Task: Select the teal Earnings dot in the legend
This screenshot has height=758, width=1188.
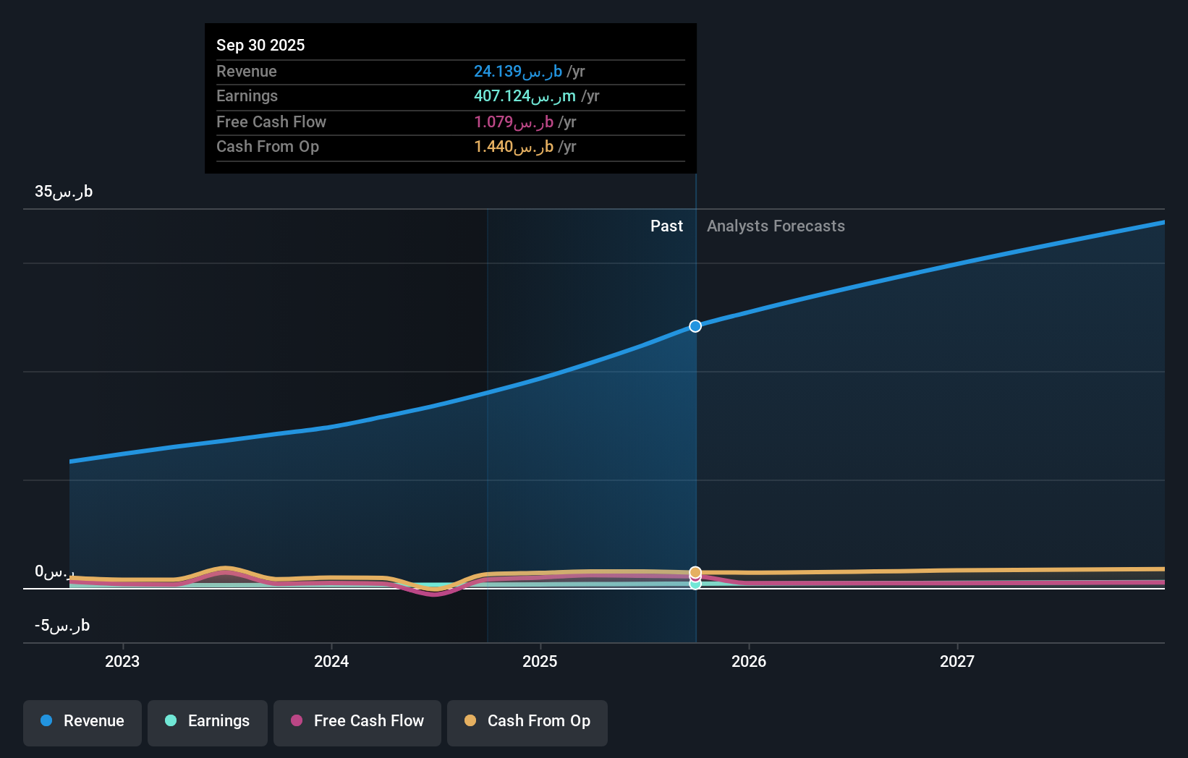Action: [x=171, y=721]
